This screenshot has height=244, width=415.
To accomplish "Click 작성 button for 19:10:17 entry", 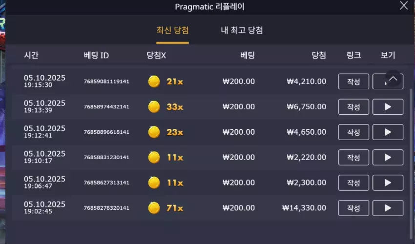I will pyautogui.click(x=353, y=158).
